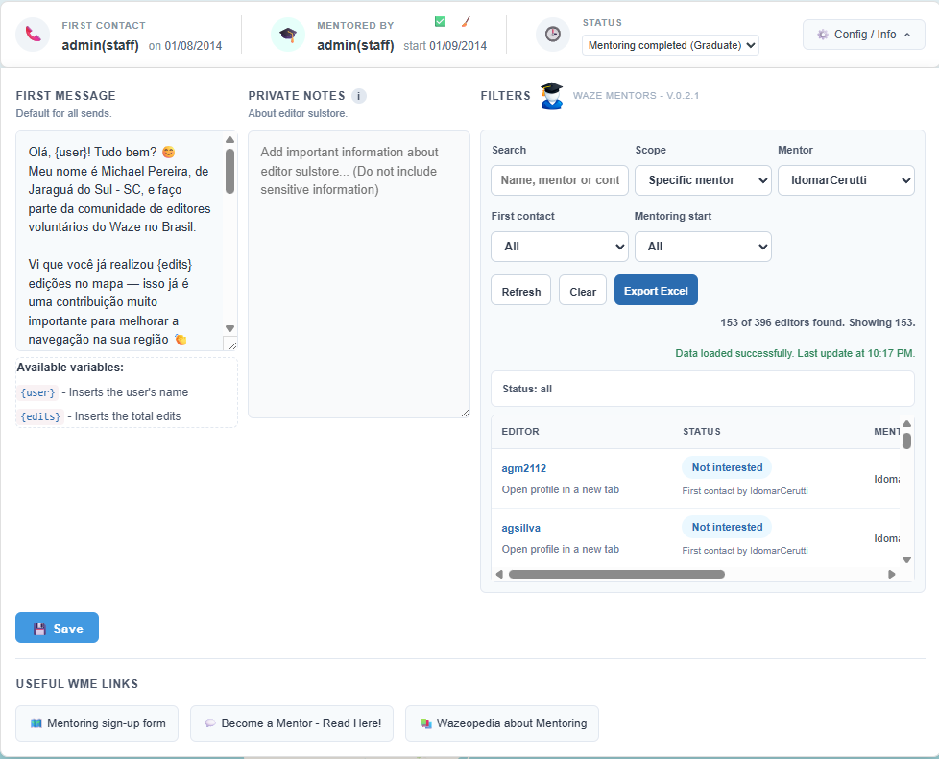
Task: Open the agm2112 editor profile link
Action: click(x=524, y=468)
